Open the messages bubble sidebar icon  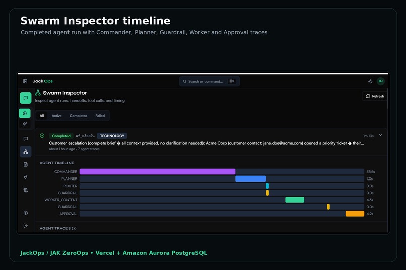(x=25, y=139)
